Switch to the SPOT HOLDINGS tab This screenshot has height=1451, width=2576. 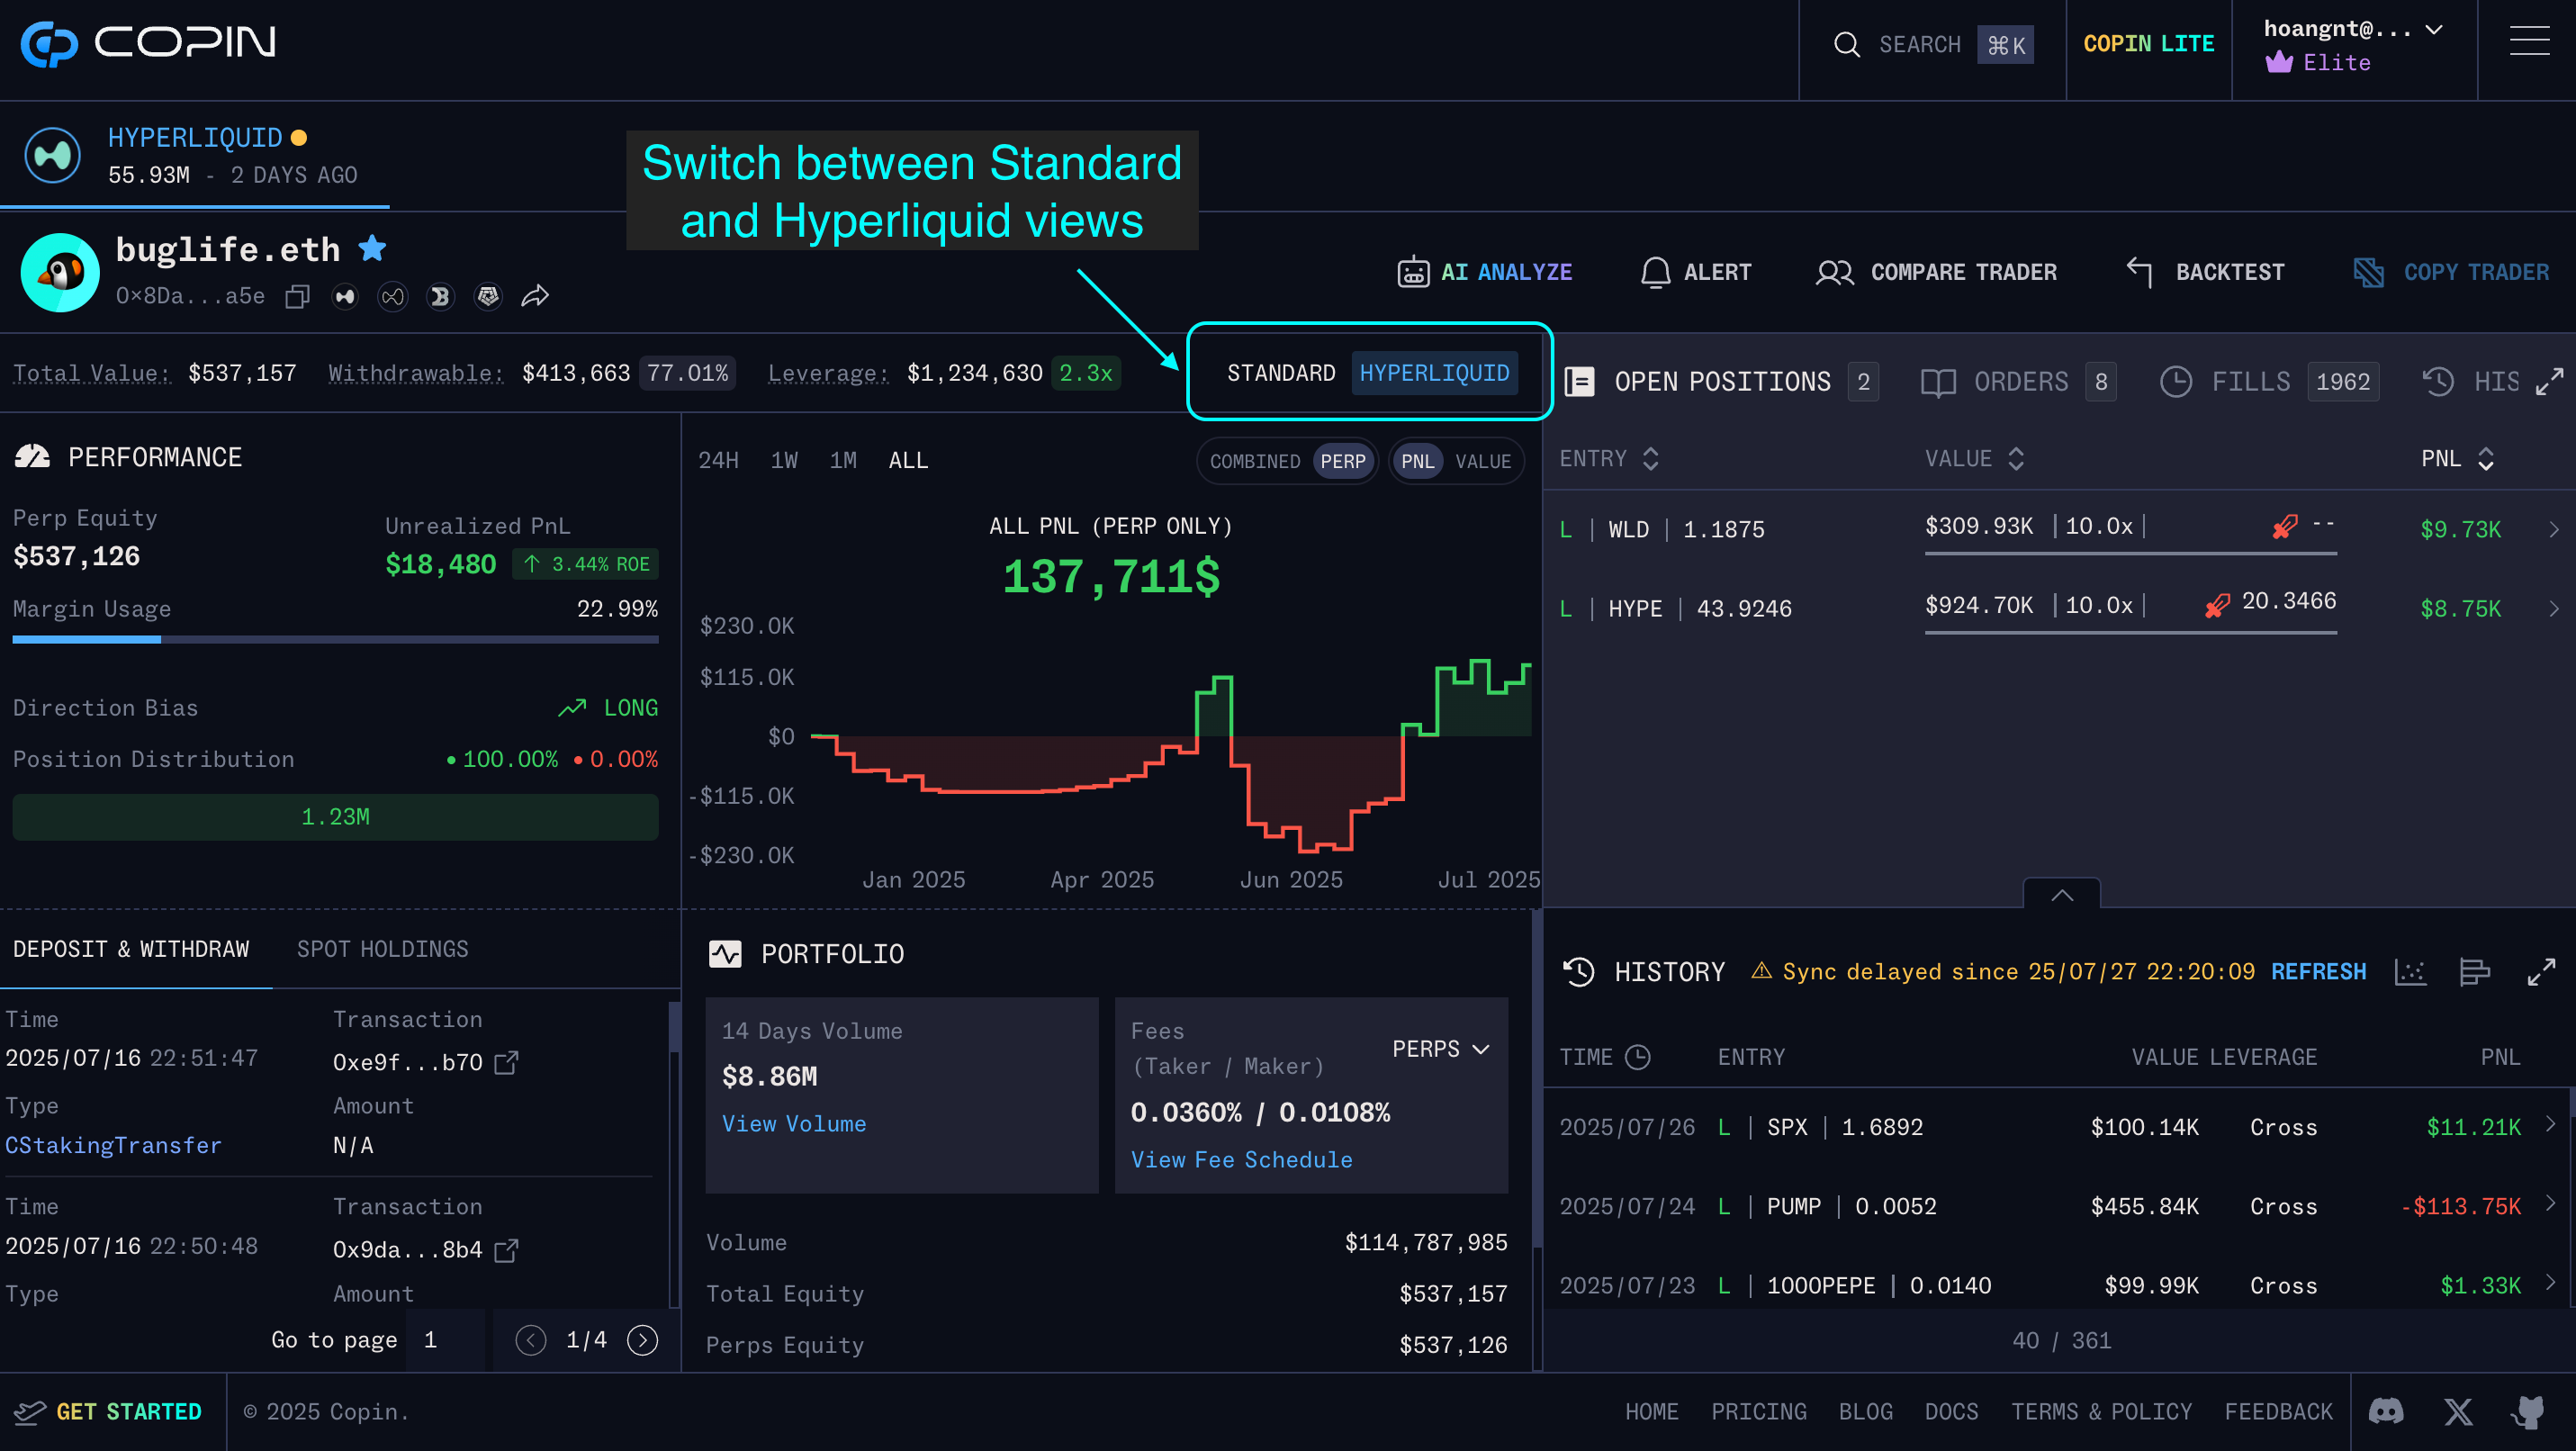point(382,949)
